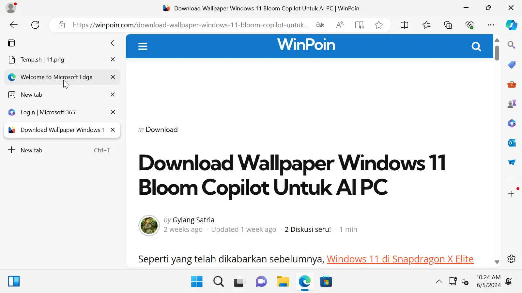The width and height of the screenshot is (522, 293).
Task: Open the browser profile avatar
Action: point(11,8)
